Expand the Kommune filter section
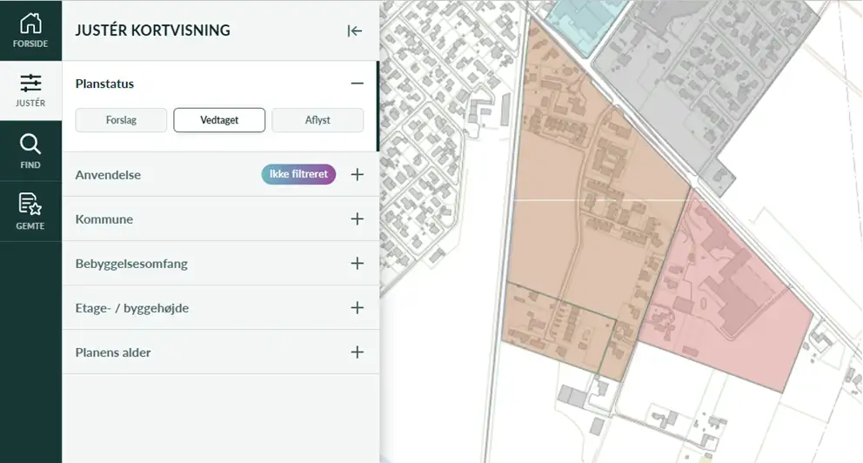 coord(357,219)
